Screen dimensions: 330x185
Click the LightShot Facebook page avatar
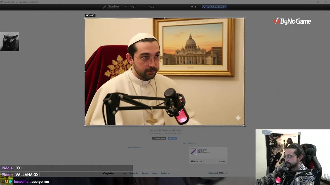tap(193, 152)
